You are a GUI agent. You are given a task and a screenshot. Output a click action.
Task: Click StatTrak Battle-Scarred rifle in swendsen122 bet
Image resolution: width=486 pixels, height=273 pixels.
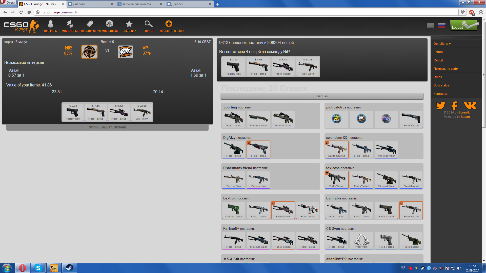[x=337, y=149]
